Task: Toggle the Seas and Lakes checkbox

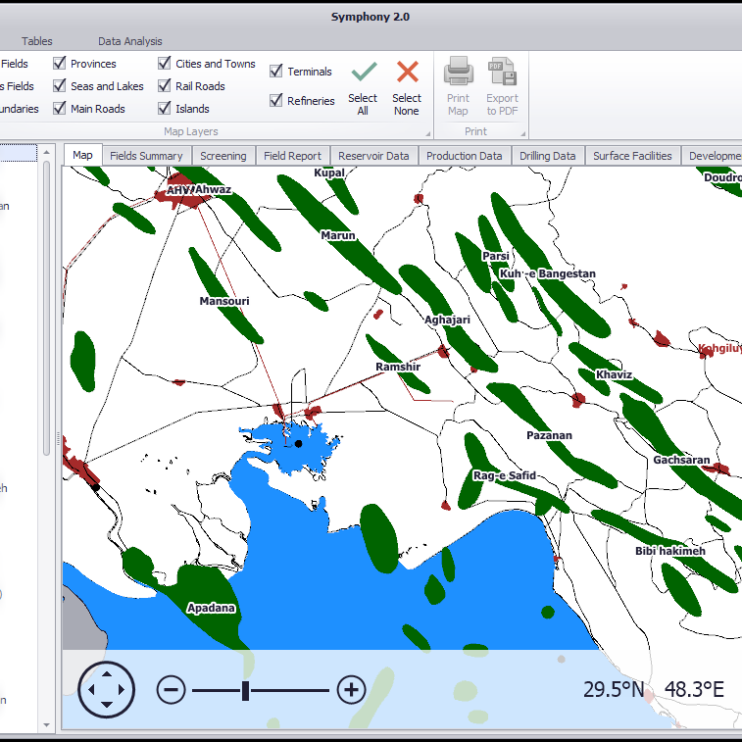Action: (x=60, y=86)
